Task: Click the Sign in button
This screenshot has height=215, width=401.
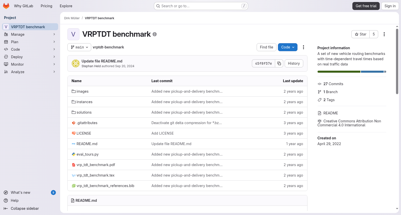Action: click(x=390, y=6)
